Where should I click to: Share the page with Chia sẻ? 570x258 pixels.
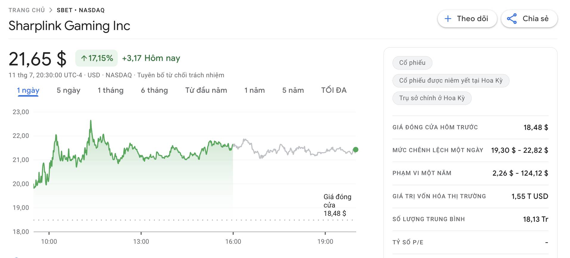[529, 19]
